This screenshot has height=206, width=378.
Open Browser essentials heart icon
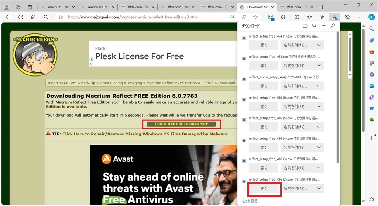tap(347, 17)
